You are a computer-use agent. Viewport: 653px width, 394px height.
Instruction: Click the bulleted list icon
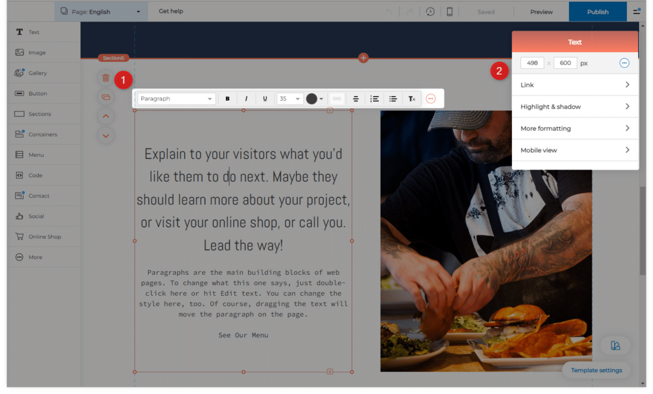(x=393, y=99)
